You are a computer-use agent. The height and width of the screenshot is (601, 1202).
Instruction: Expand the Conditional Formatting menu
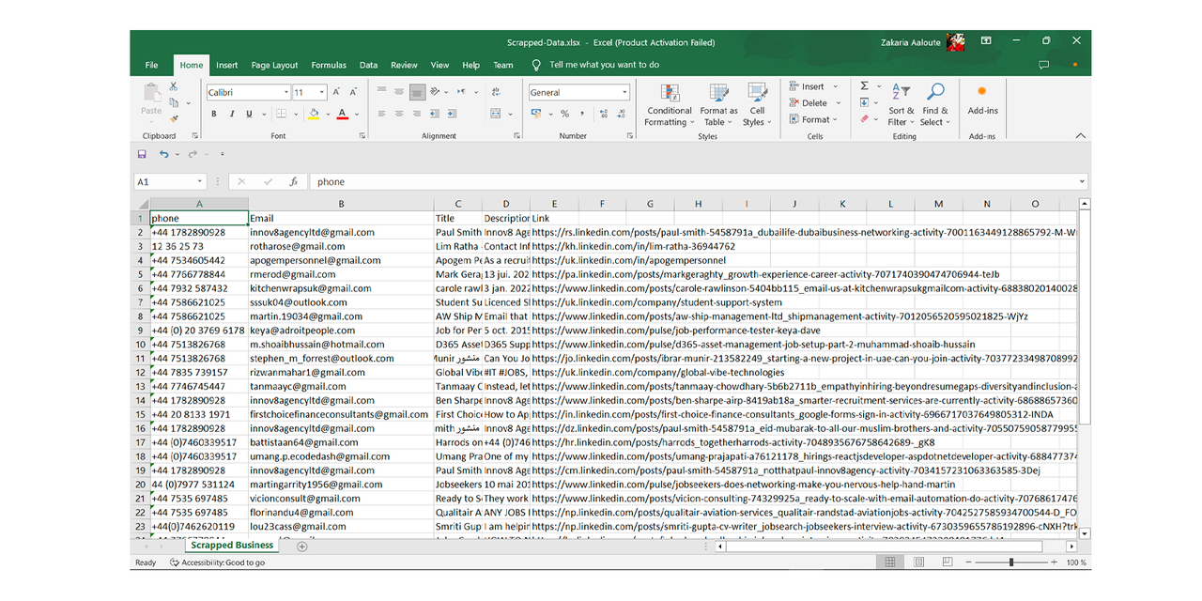669,104
